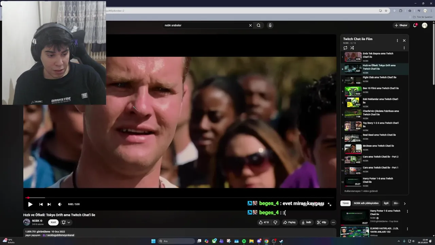Open options for ELWIND HATIRLADI video
Image resolution: width=435 pixels, height=245 pixels.
[x=407, y=229]
